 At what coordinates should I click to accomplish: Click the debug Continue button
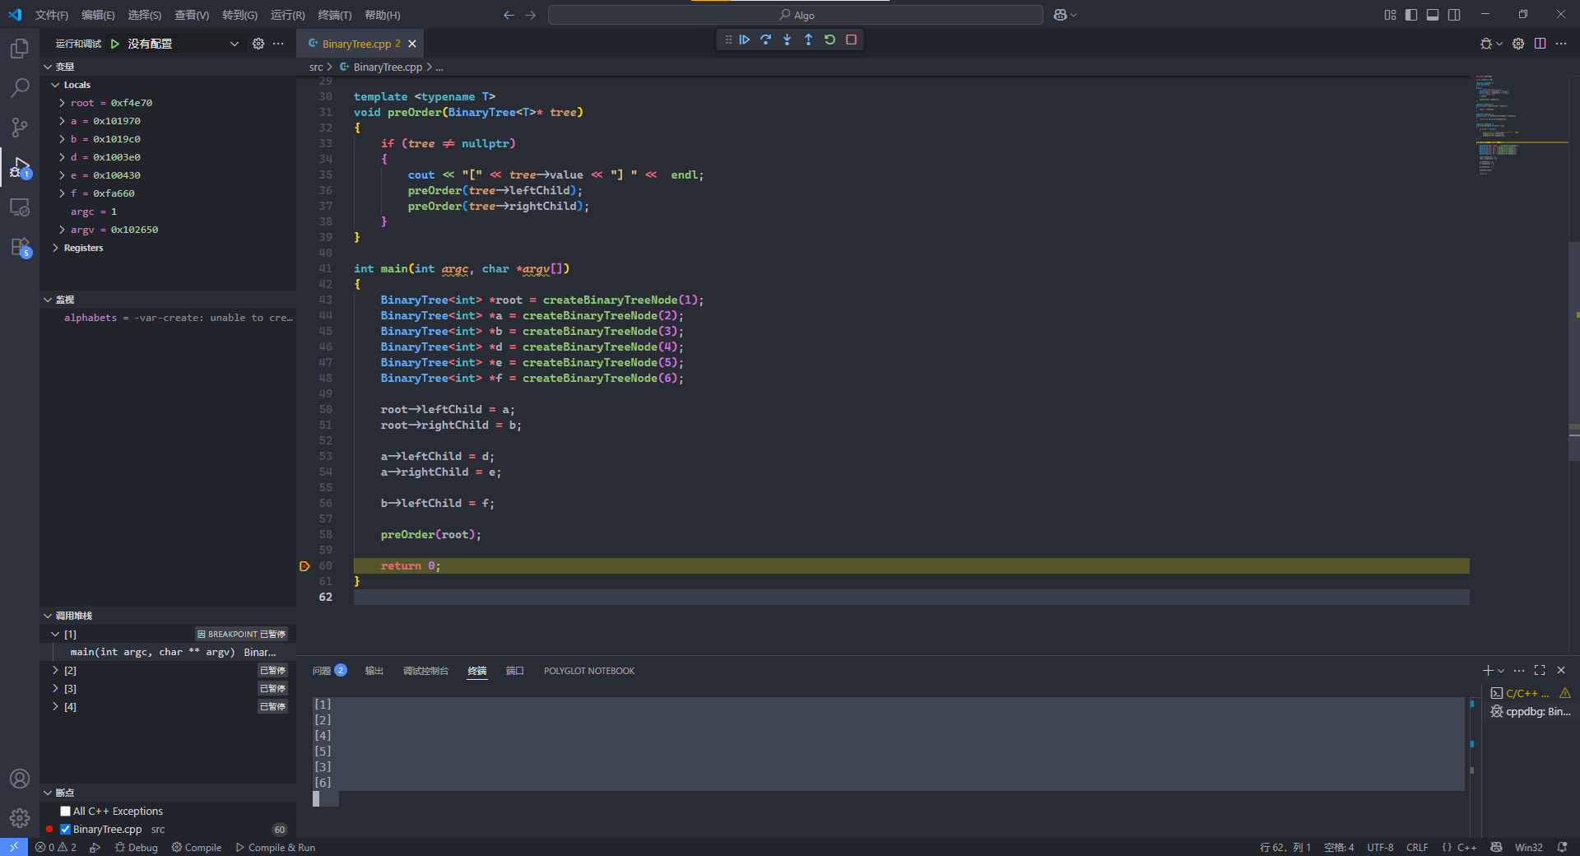point(745,40)
